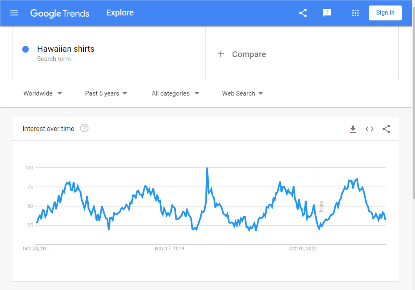415x290 pixels.
Task: Open the Google apps grid
Action: (355, 13)
